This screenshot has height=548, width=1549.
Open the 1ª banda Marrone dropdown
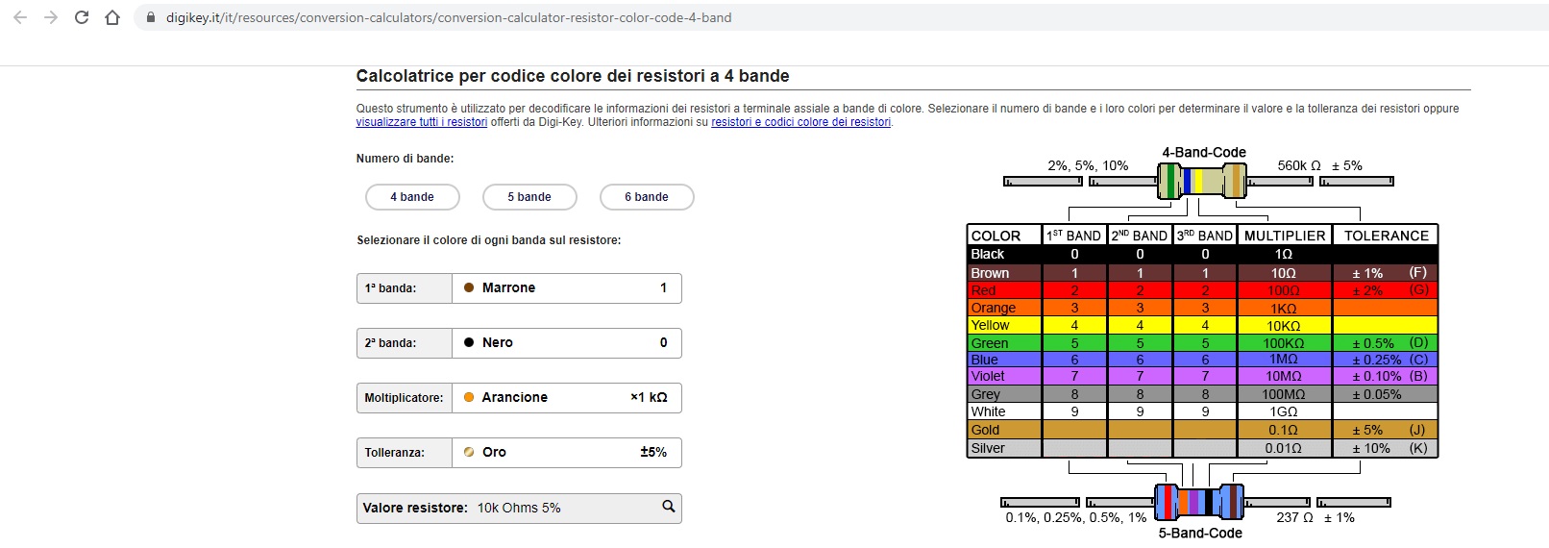point(567,288)
